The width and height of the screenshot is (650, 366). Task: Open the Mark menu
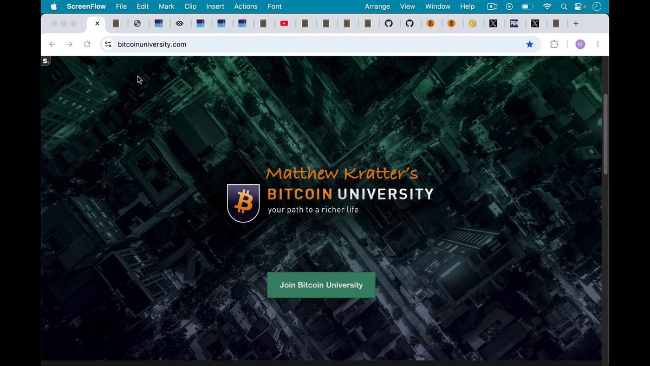pyautogui.click(x=166, y=7)
